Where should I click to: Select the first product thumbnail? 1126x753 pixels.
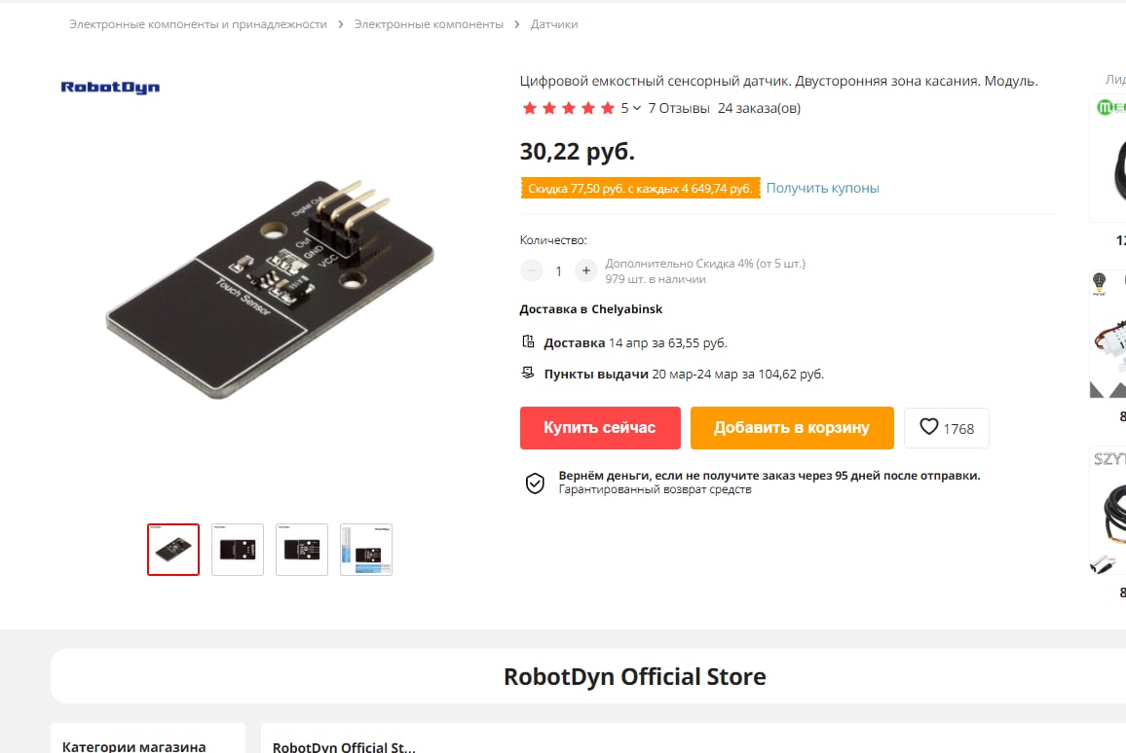click(x=173, y=550)
